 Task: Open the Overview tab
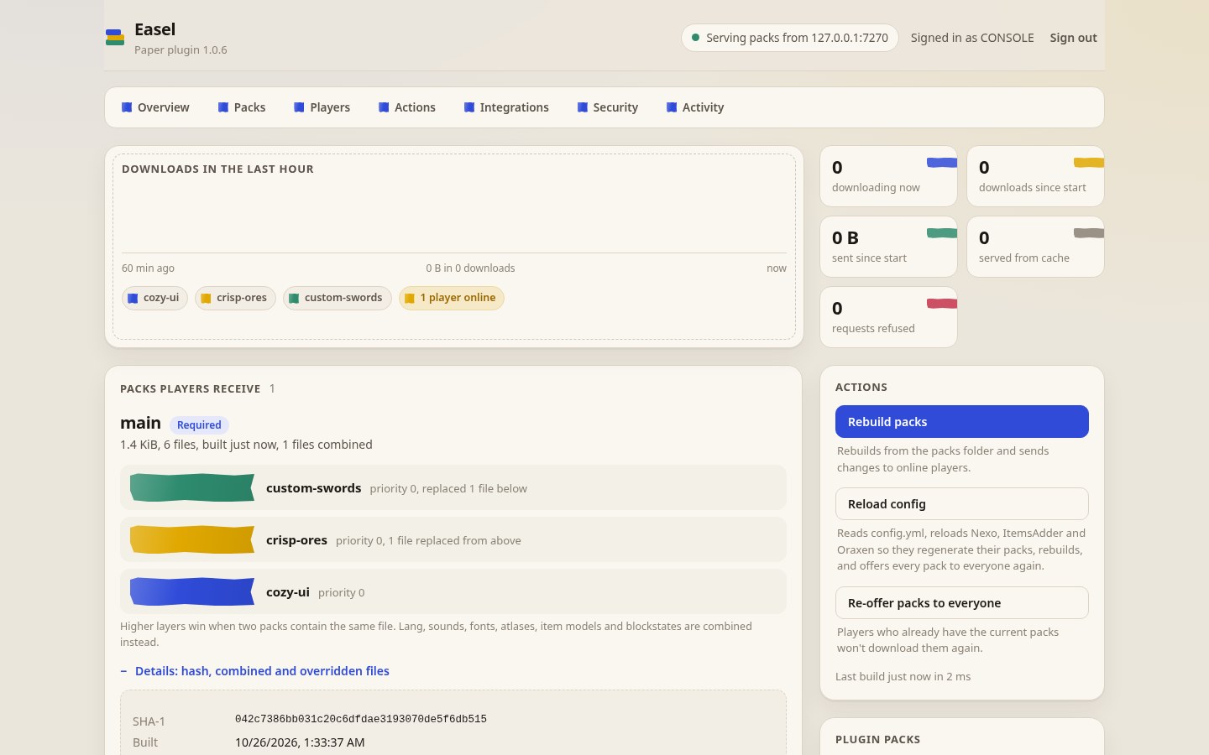click(x=155, y=107)
